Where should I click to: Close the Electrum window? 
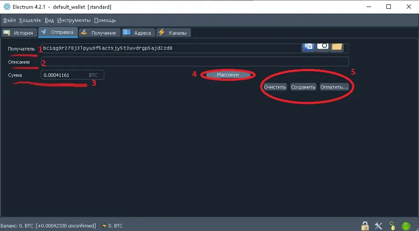tap(408, 7)
